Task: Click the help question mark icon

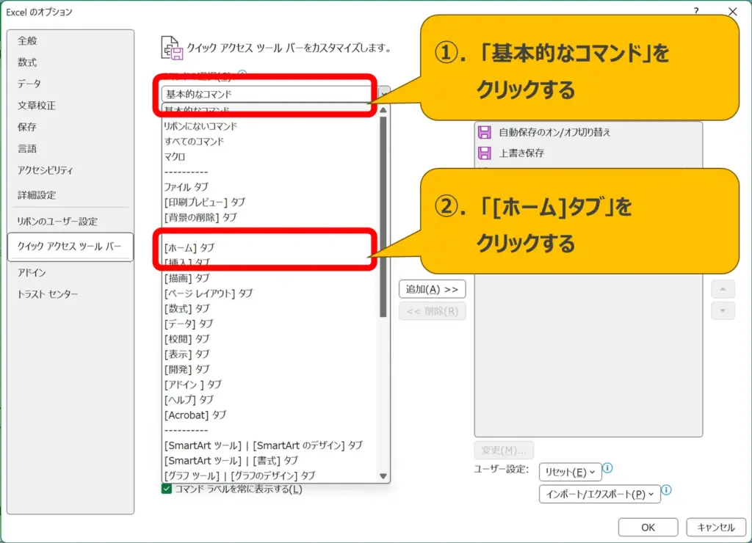Action: click(x=695, y=12)
